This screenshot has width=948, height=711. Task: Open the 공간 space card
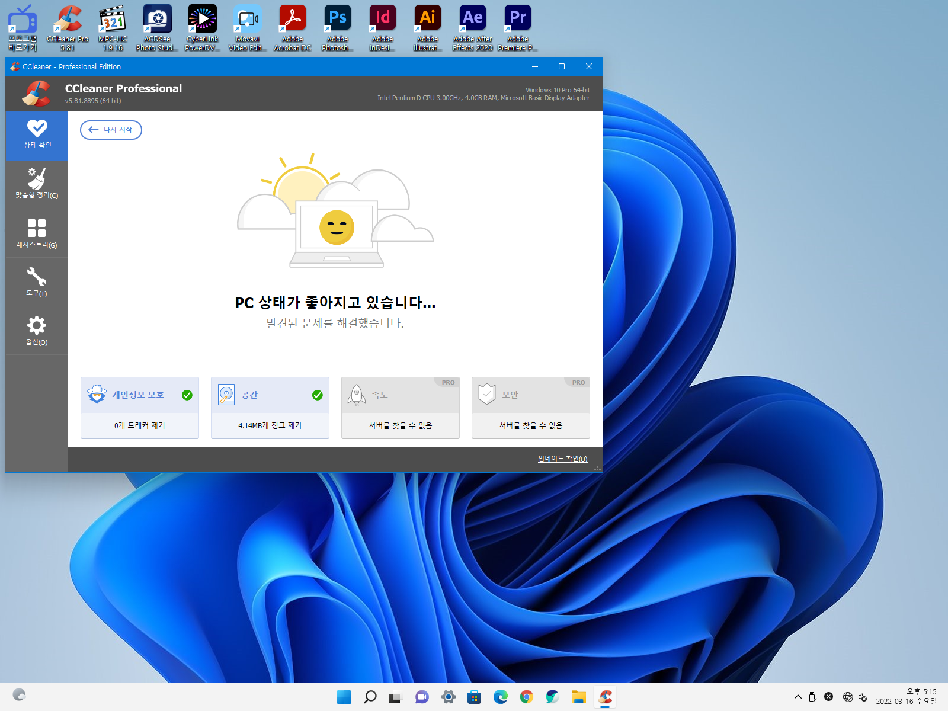click(x=270, y=408)
